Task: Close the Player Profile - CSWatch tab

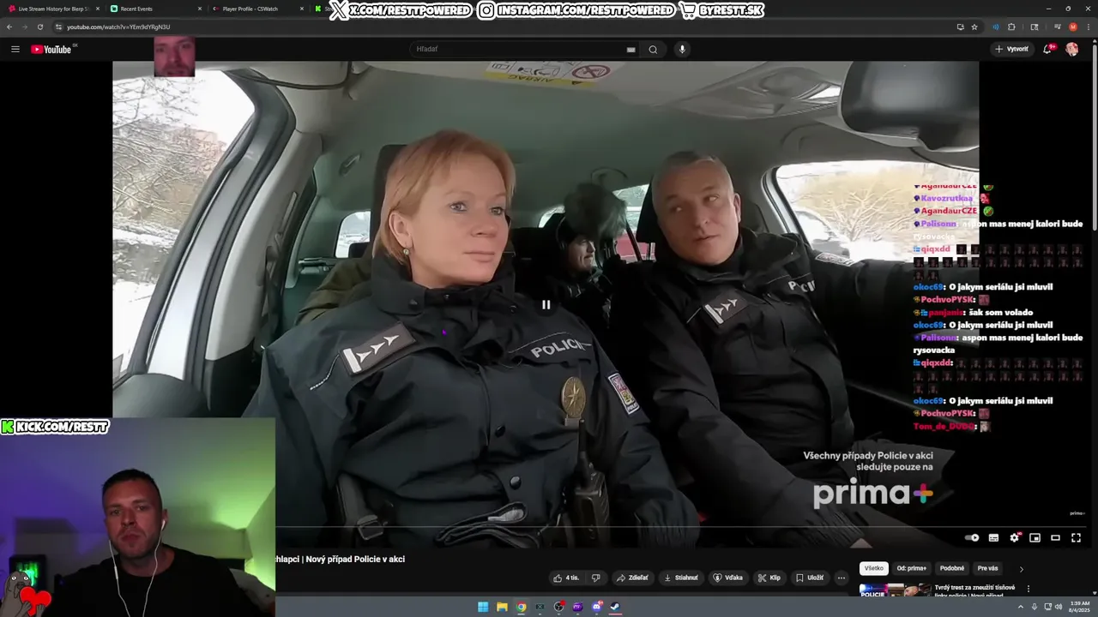Action: tap(302, 9)
